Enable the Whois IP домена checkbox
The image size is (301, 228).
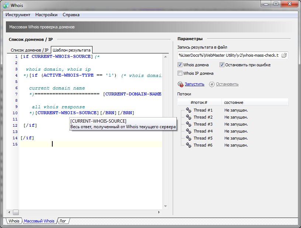180,73
